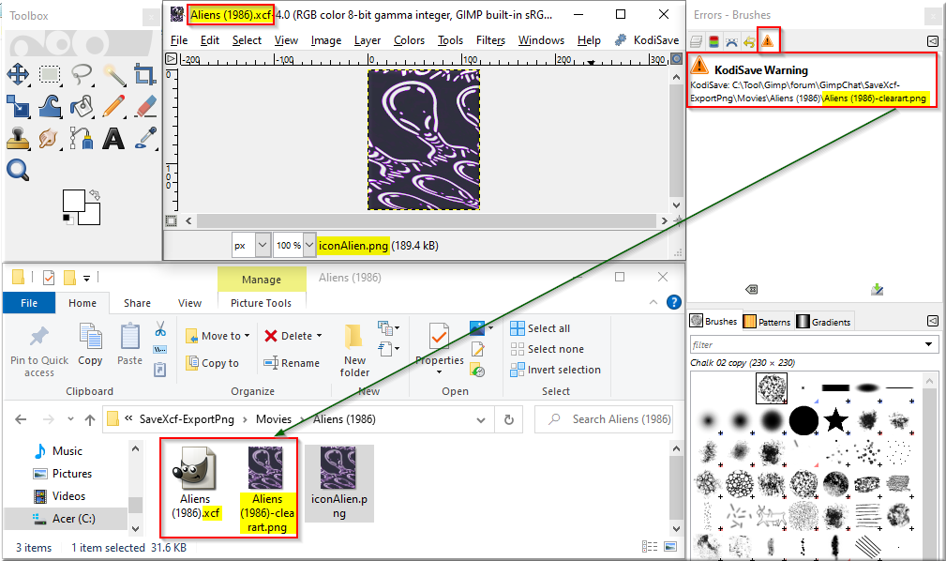Switch to the Patterns tab
This screenshot has width=946, height=561.
click(x=768, y=322)
